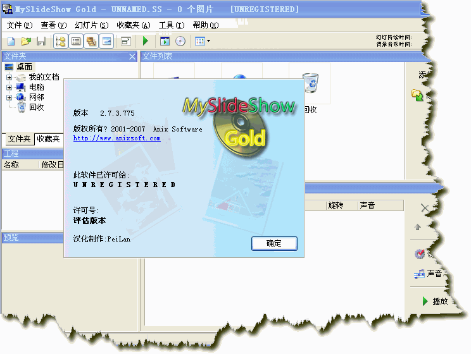Click the gear with red checkmark icon
The image size is (471, 354).
click(x=420, y=253)
